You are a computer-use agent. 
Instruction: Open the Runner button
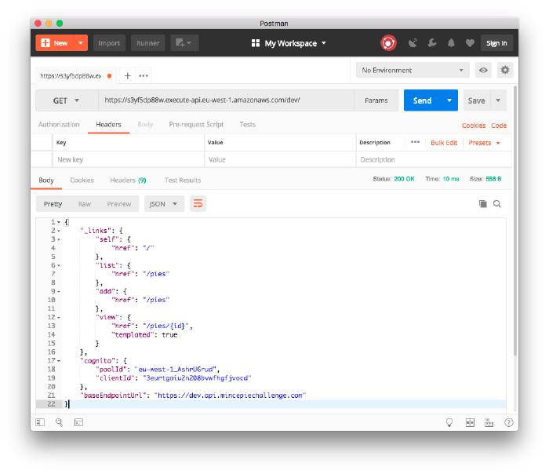pos(147,42)
